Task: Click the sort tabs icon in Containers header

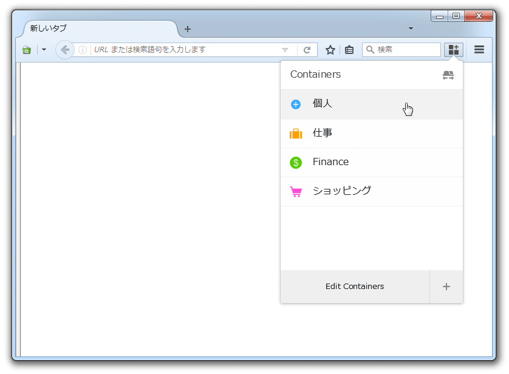Action: pos(448,75)
